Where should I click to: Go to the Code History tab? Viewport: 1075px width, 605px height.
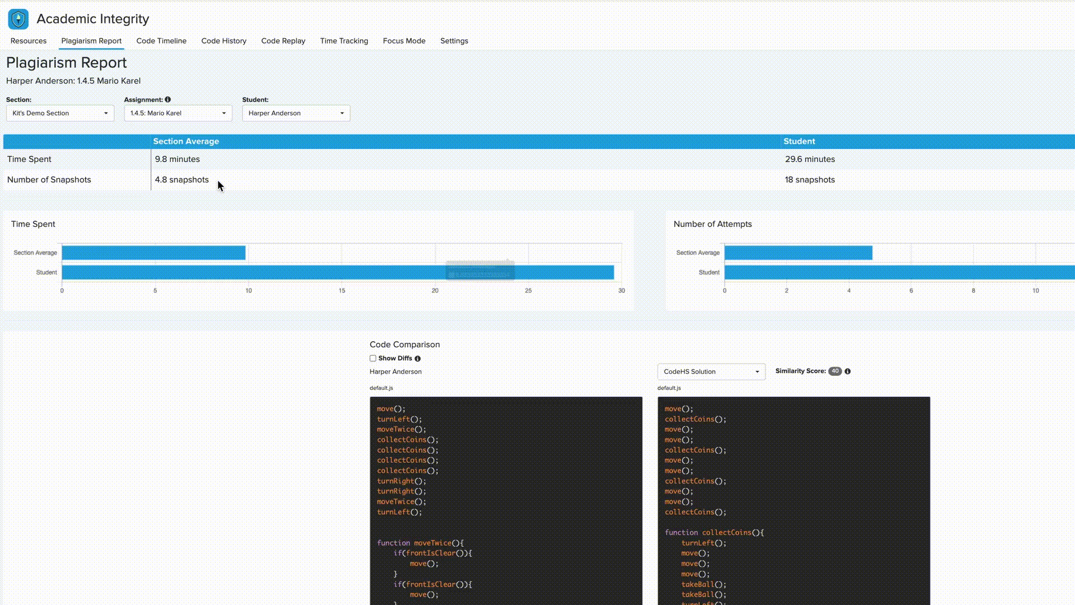(x=224, y=41)
